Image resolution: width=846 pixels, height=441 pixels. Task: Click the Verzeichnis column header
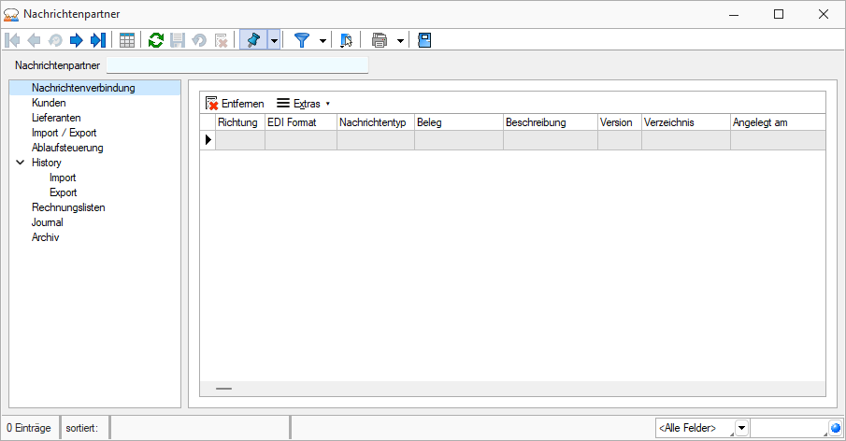[686, 122]
